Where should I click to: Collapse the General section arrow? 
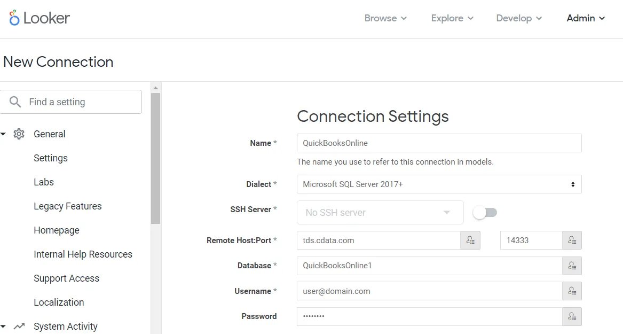coord(3,134)
